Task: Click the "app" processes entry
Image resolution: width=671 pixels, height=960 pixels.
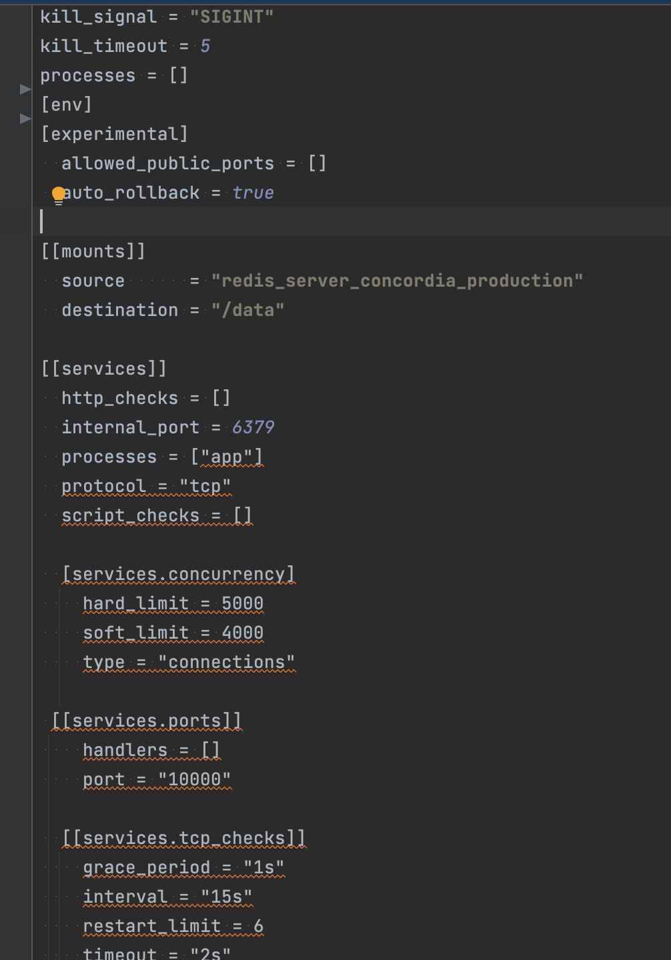Action: [x=226, y=457]
